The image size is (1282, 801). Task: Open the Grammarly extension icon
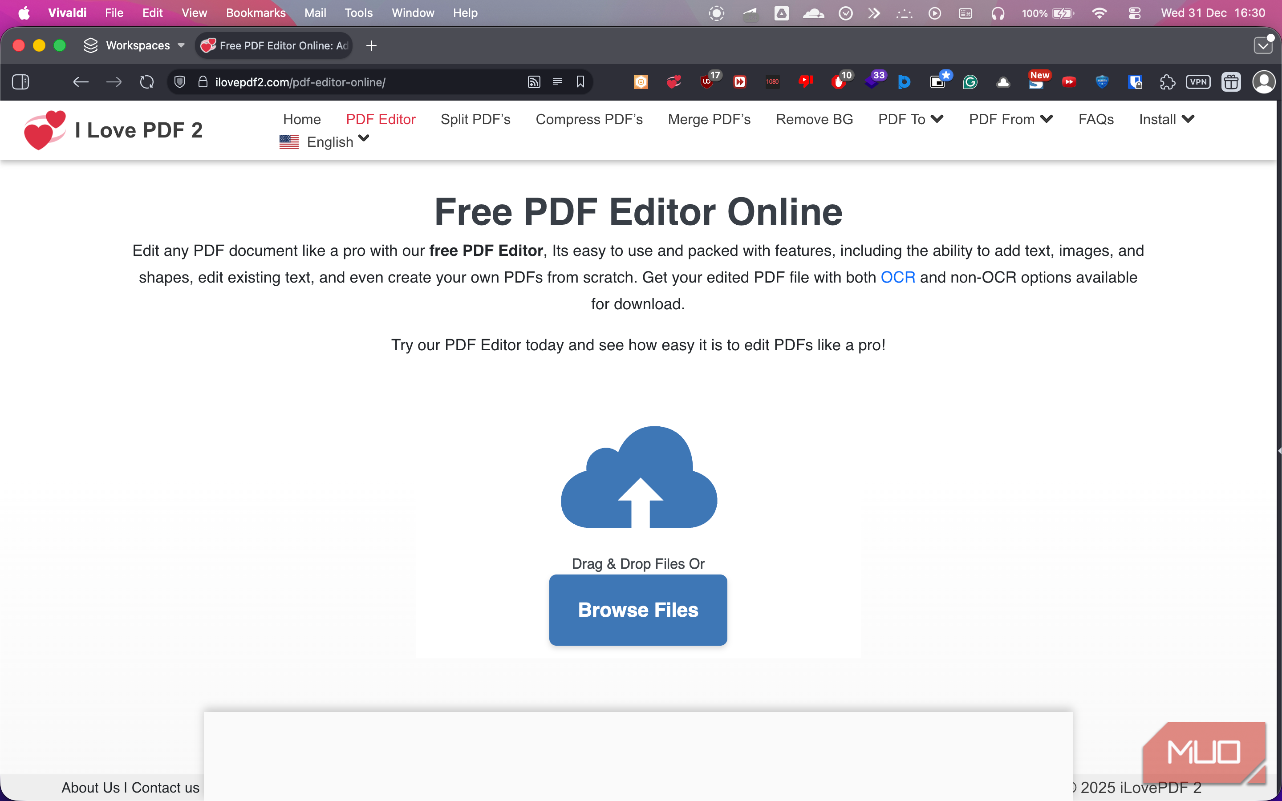pos(970,82)
